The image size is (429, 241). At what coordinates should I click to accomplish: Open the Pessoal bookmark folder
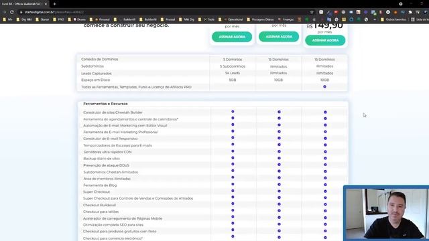pos(168,19)
